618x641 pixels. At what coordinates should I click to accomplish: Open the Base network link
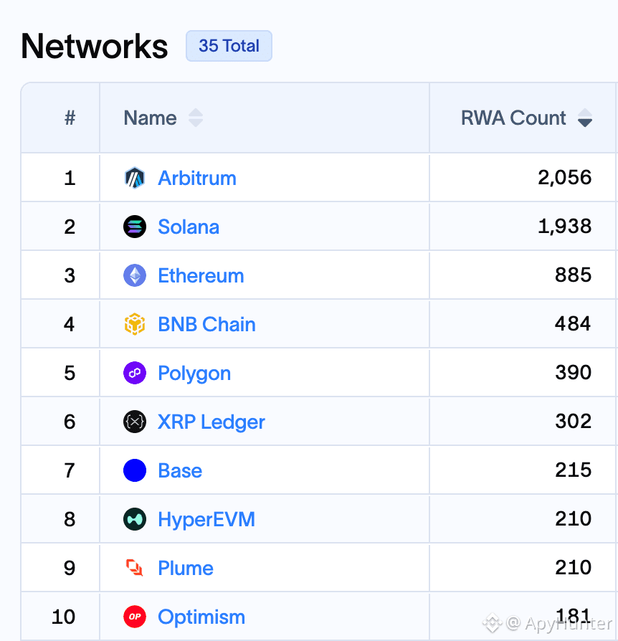click(x=180, y=470)
